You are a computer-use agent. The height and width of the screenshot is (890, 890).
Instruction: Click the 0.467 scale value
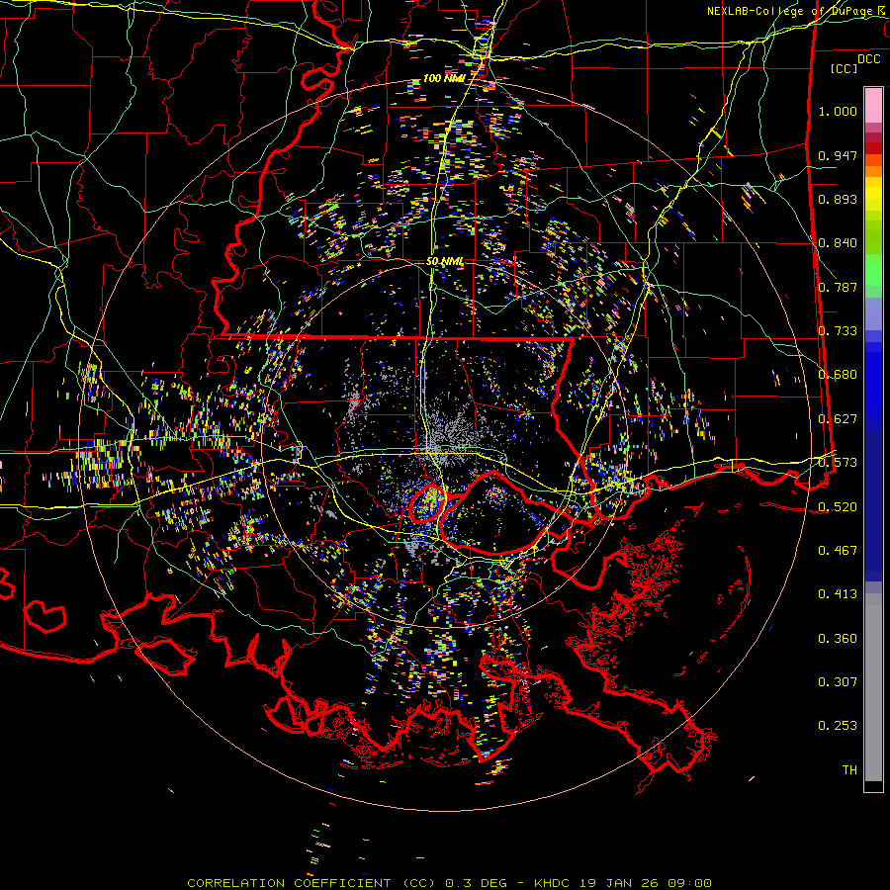(x=838, y=551)
